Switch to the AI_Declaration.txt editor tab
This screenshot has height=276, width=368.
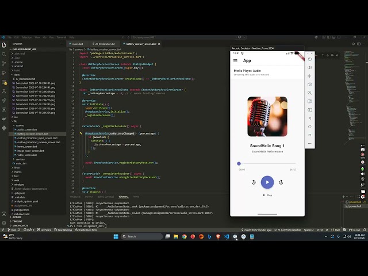[x=103, y=44]
